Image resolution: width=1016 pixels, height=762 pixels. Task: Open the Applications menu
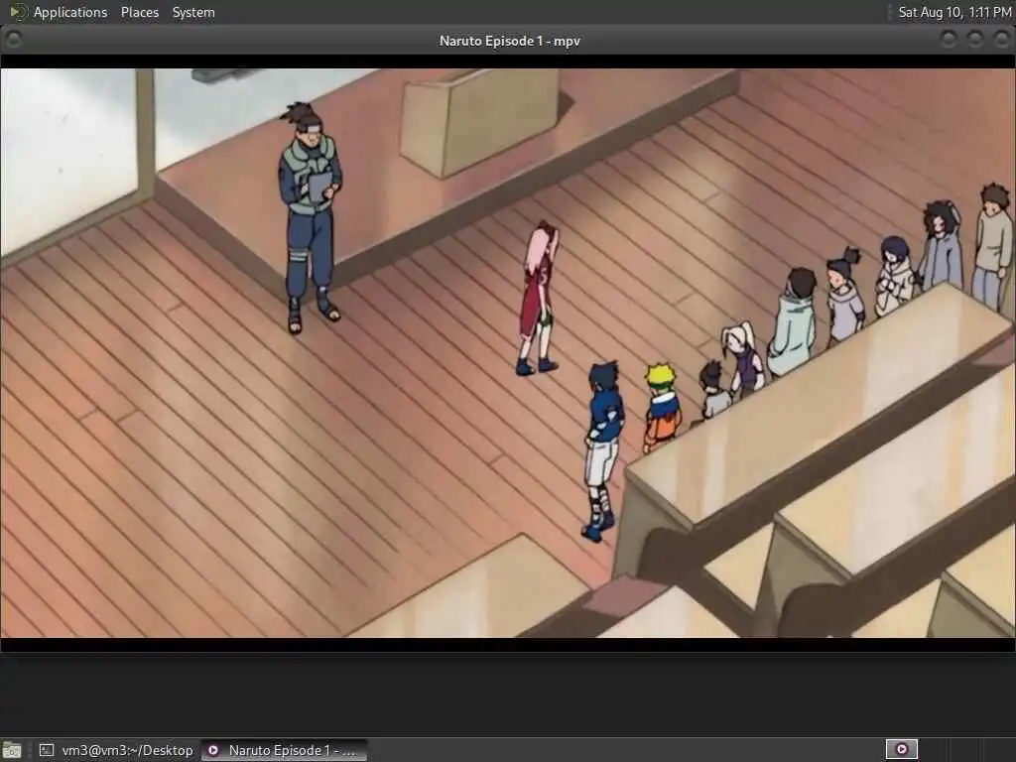click(x=70, y=12)
